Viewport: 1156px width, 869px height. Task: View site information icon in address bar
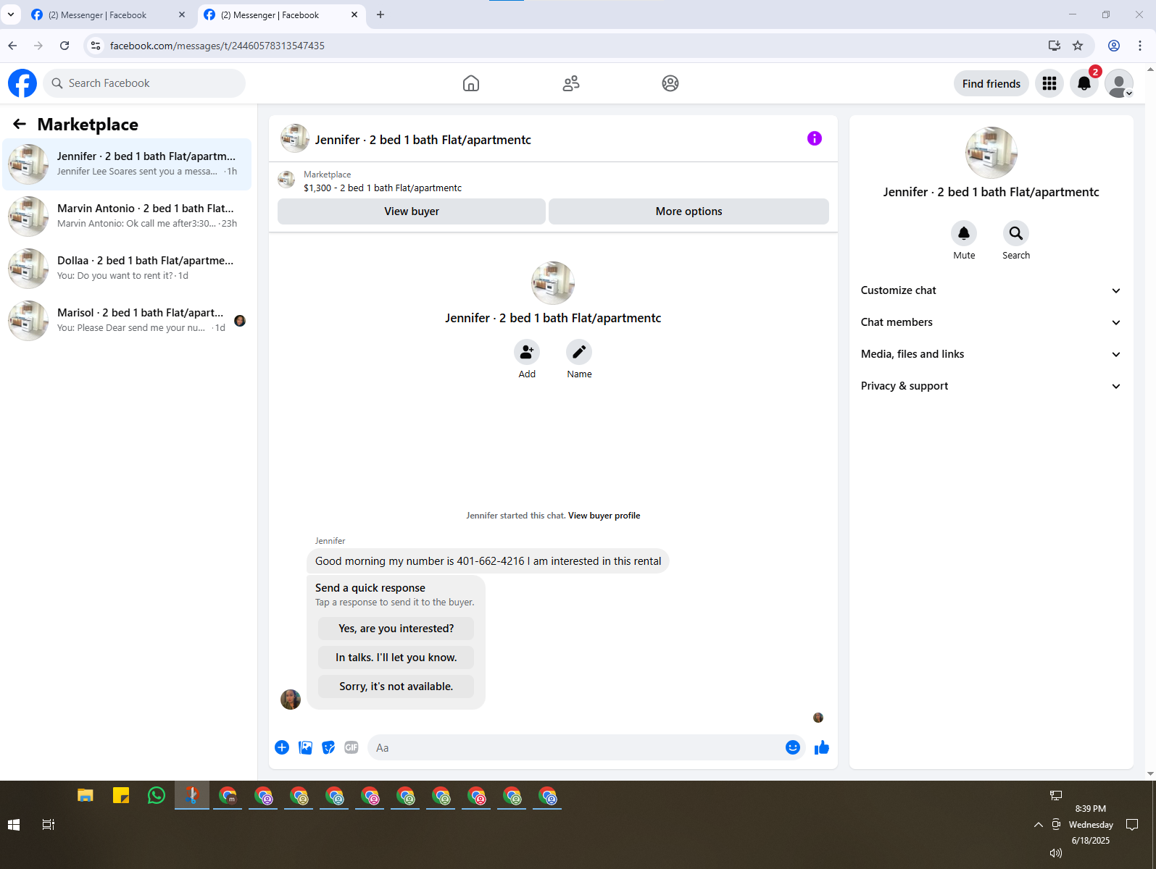click(96, 46)
